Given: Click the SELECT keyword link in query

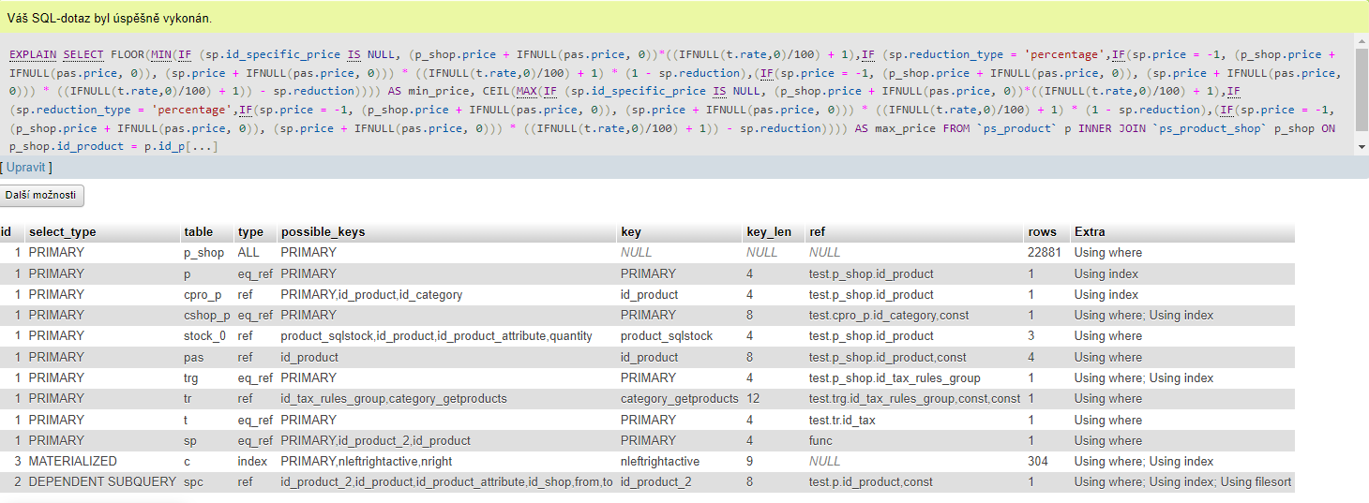Looking at the screenshot, I should point(85,54).
